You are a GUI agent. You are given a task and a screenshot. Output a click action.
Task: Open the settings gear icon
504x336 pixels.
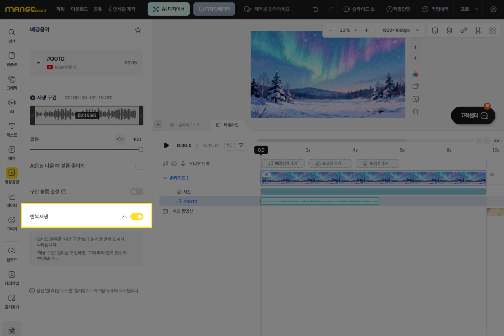pos(493,9)
